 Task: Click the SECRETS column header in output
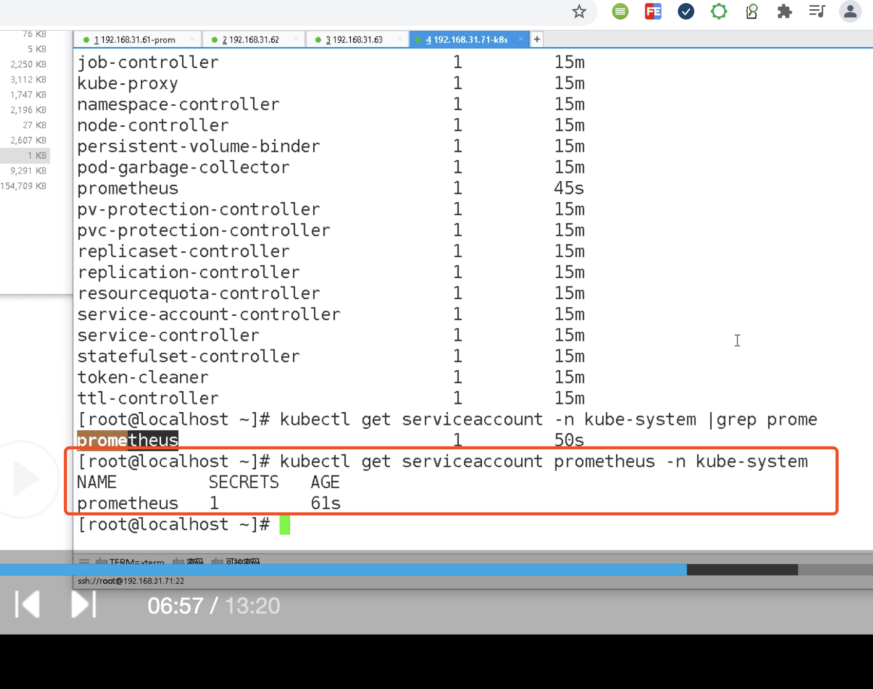pos(243,482)
